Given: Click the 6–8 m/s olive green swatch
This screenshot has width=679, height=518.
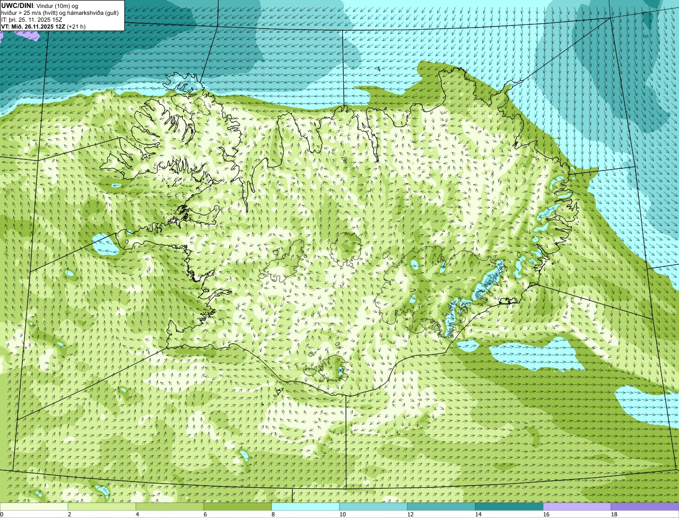Looking at the screenshot, I should tap(238, 506).
